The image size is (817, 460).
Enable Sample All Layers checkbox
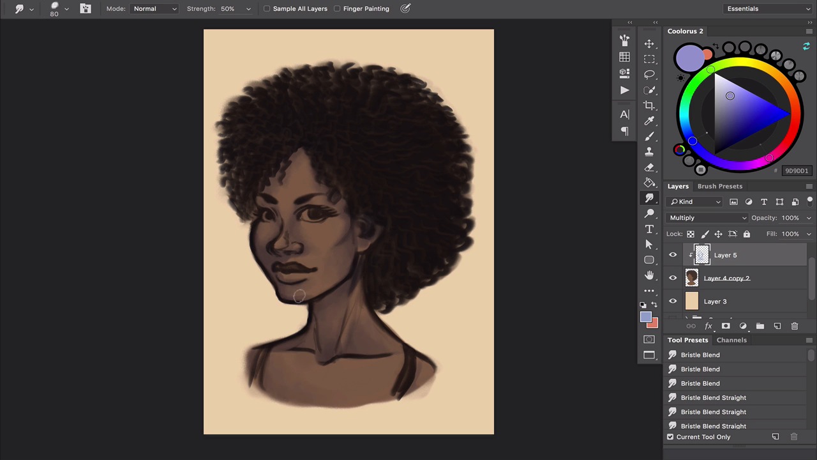coord(267,9)
